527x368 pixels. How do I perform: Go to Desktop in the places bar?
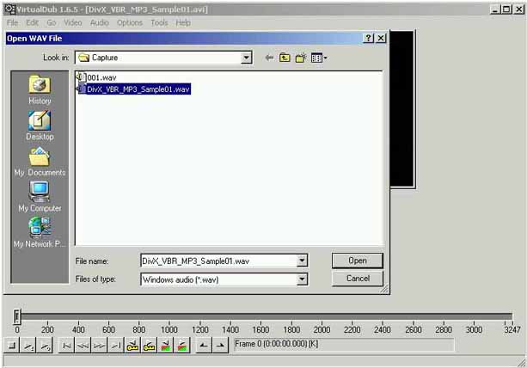40,126
